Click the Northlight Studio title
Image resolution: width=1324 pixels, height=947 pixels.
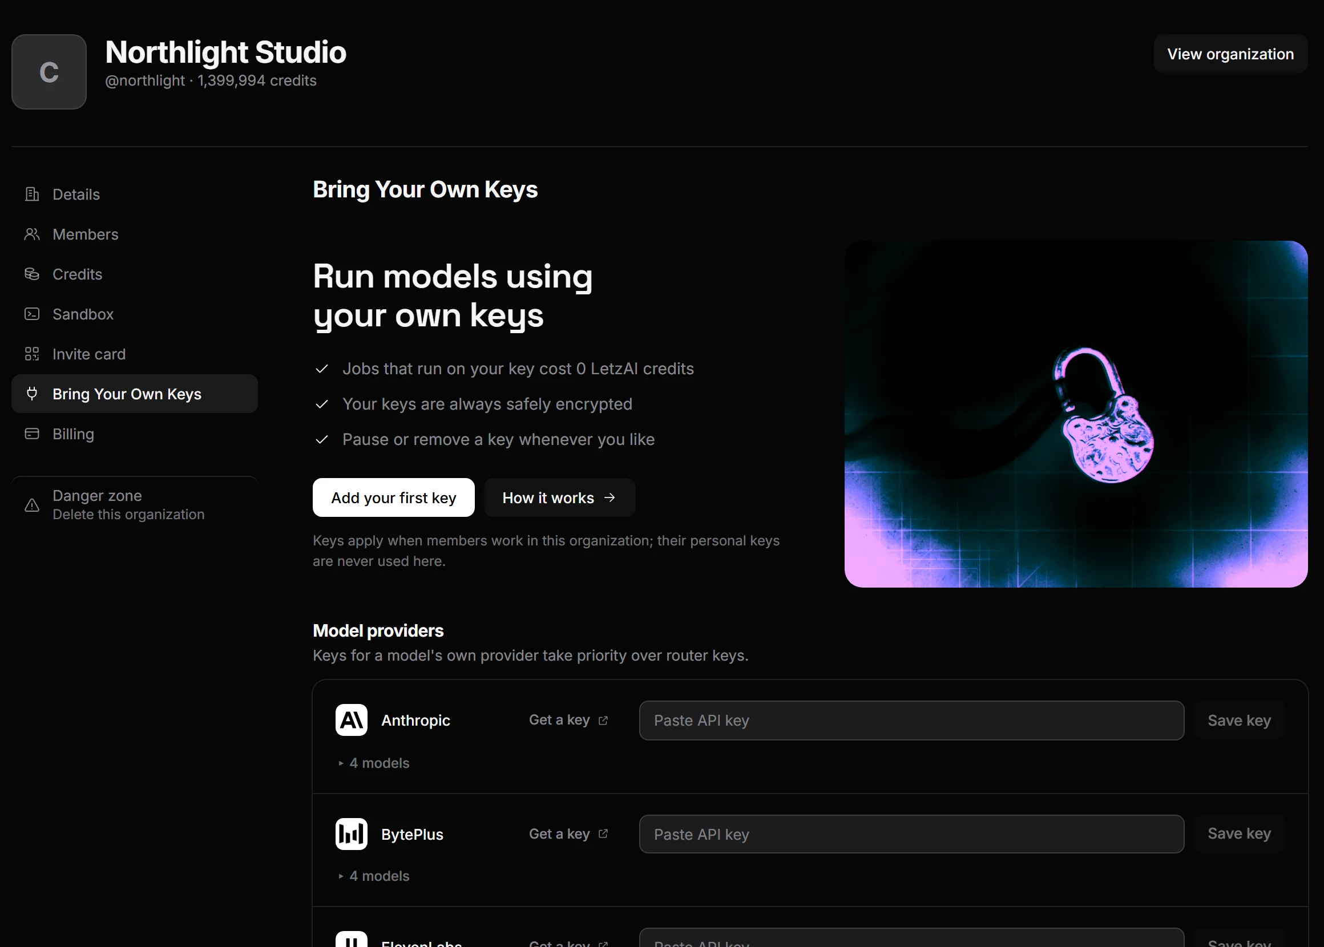(x=226, y=52)
